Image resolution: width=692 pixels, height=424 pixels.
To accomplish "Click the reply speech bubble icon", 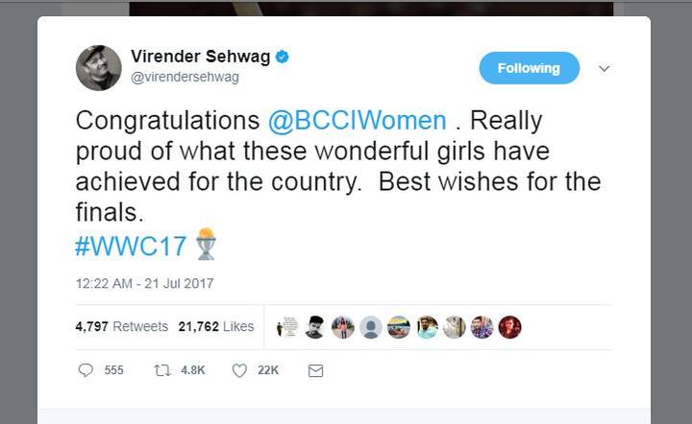I will pyautogui.click(x=86, y=370).
